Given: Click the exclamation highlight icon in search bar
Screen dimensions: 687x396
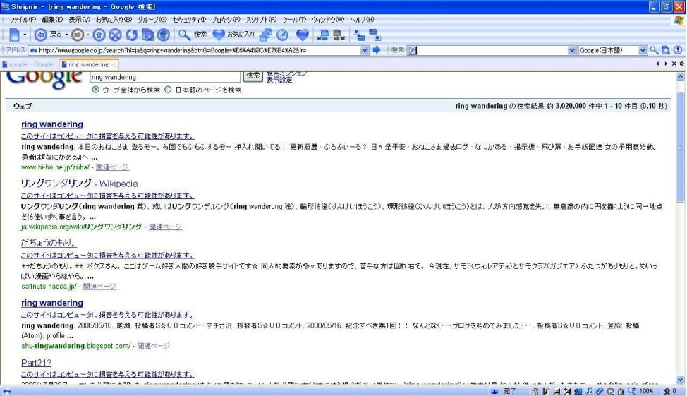Looking at the screenshot, I should [678, 50].
